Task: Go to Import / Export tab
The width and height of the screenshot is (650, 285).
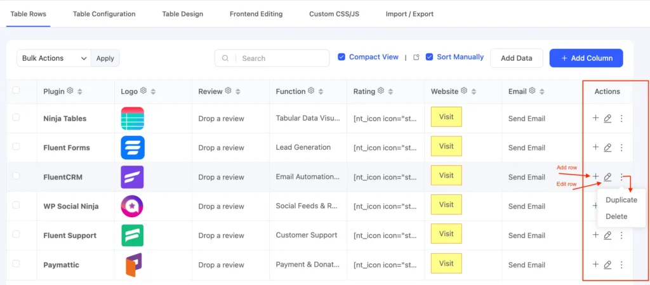Action: pyautogui.click(x=409, y=14)
